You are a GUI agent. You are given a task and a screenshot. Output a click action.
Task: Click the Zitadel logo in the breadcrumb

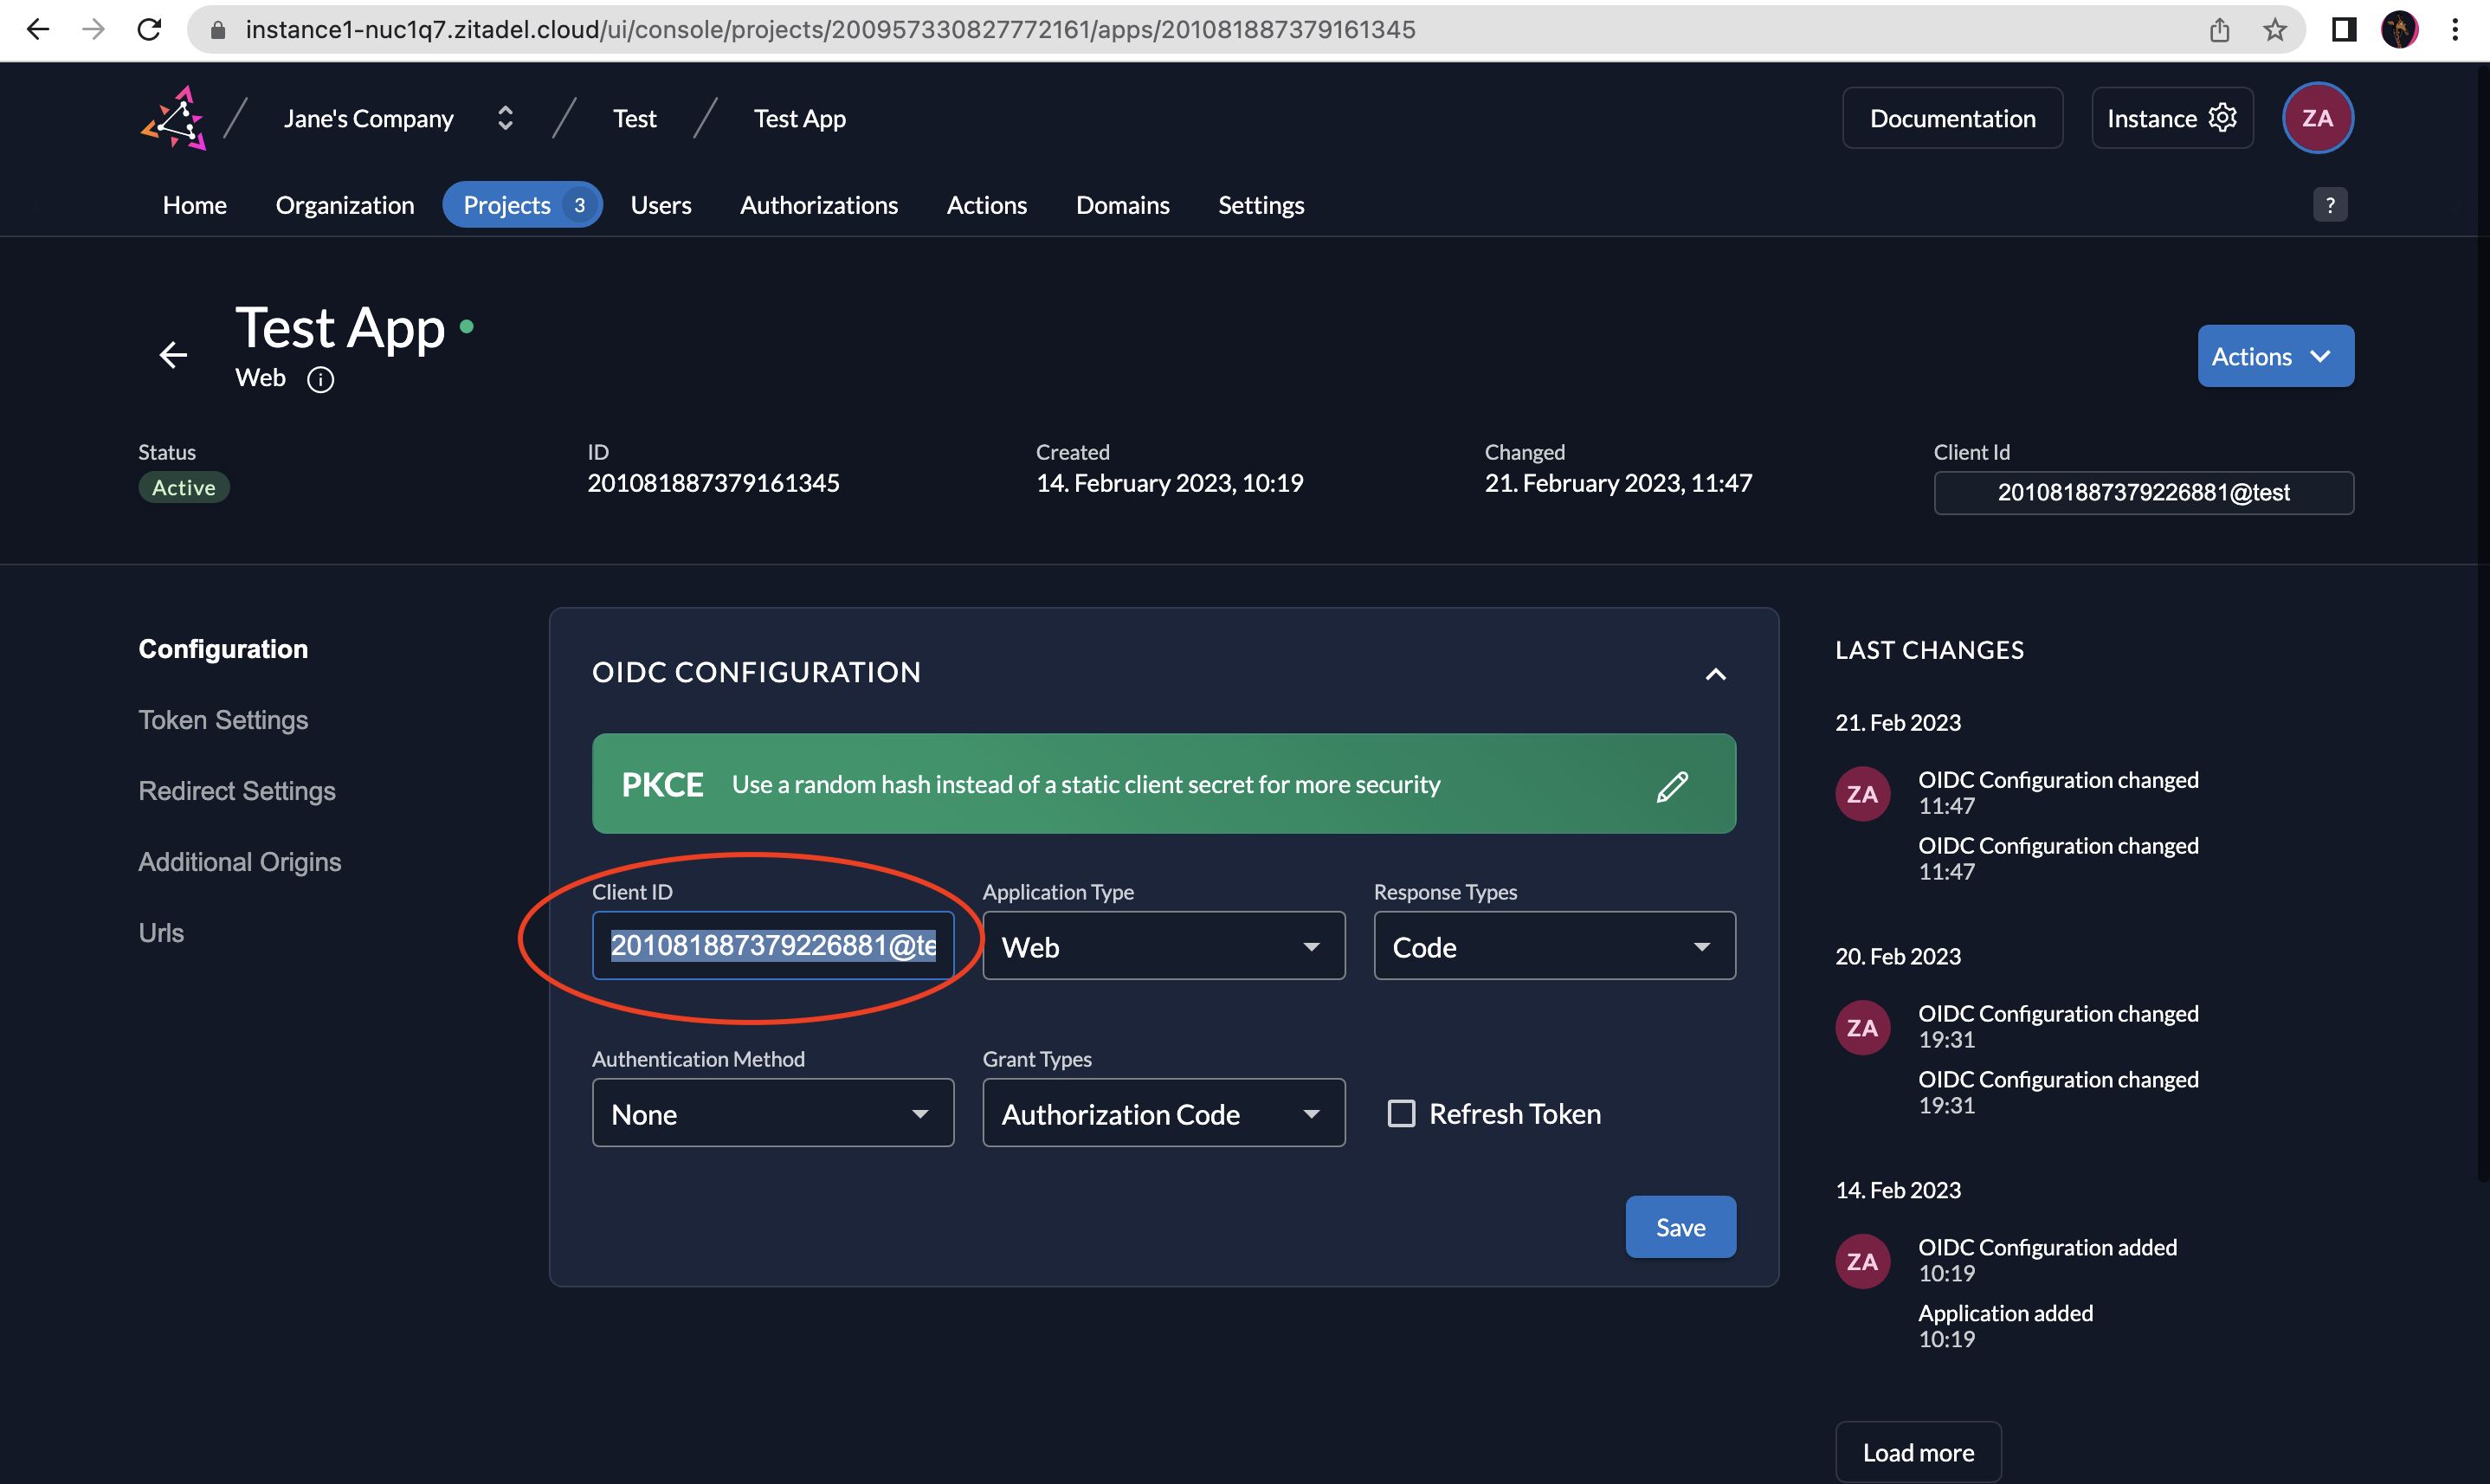pyautogui.click(x=175, y=117)
